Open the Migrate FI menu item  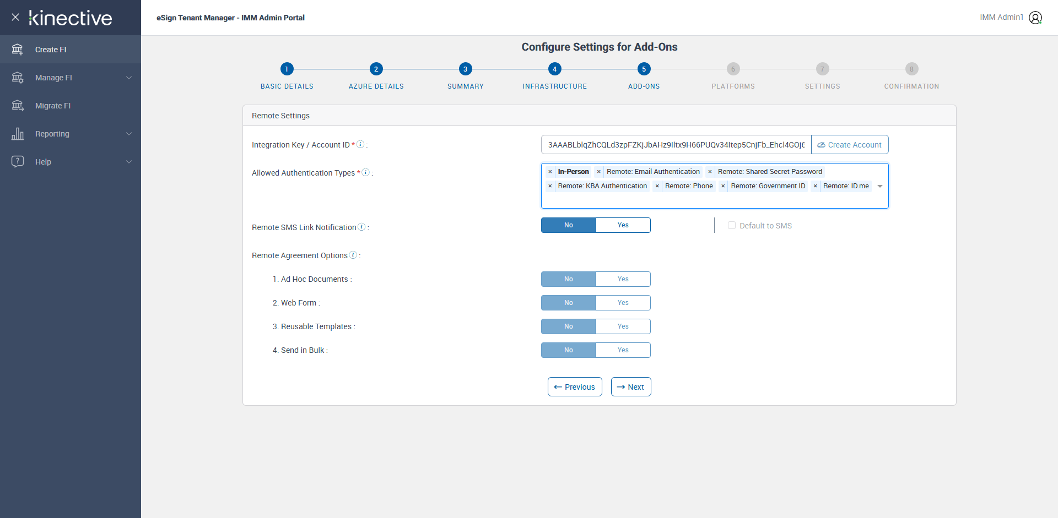tap(71, 106)
